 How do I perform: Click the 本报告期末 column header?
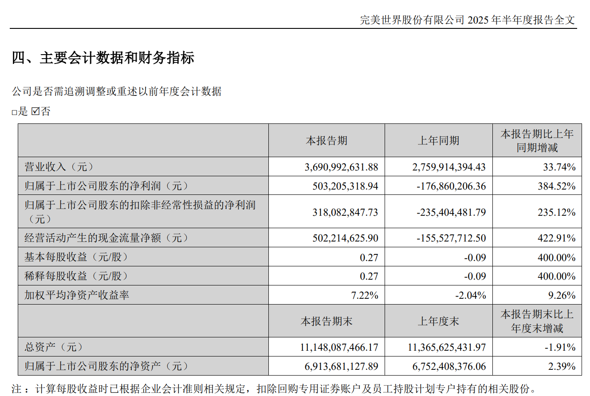326,321
